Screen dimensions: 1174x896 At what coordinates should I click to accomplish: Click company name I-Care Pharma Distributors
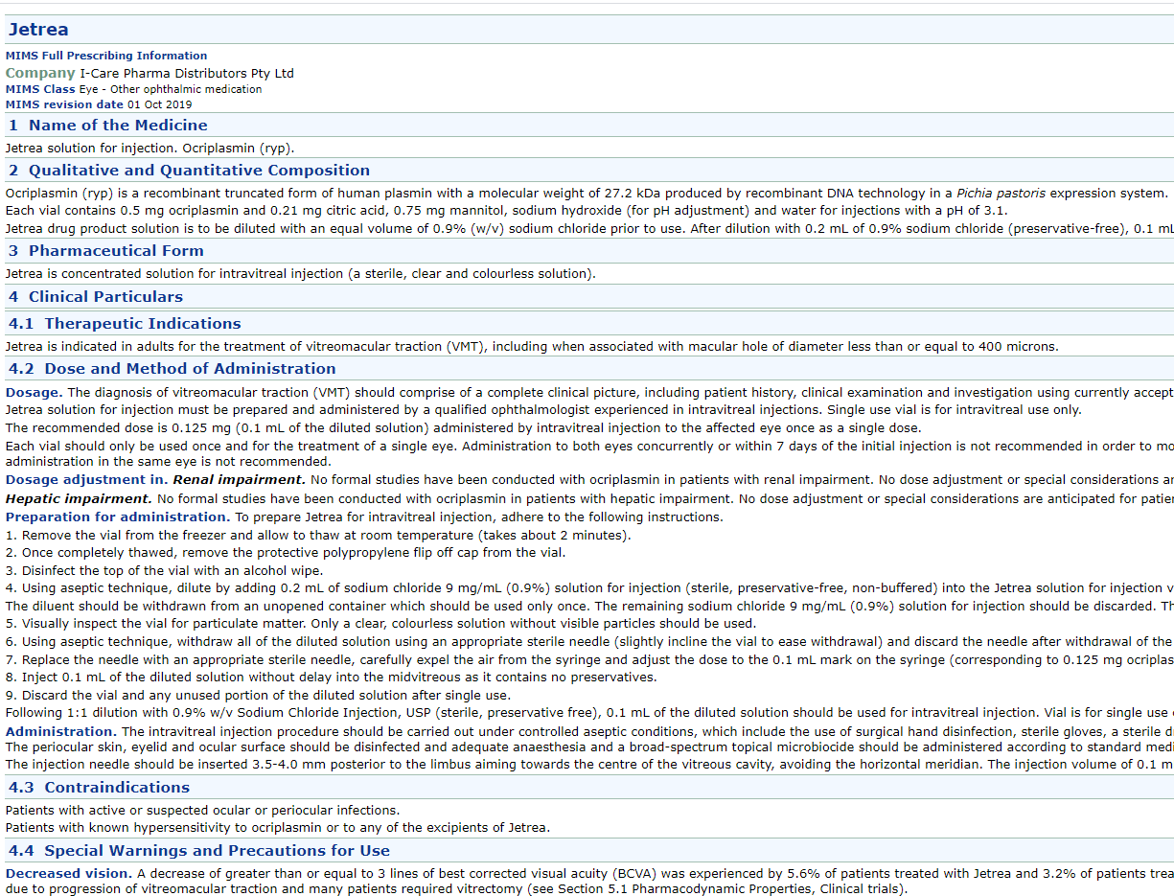[187, 73]
